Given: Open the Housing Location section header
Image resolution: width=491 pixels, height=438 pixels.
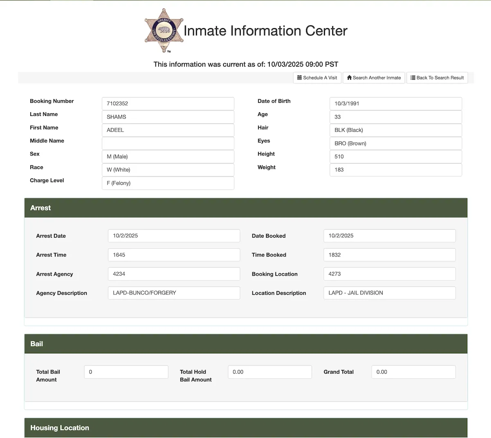Looking at the screenshot, I should tap(245, 428).
